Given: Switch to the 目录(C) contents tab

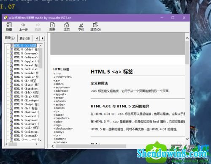Looking at the screenshot, I should 10,38.
